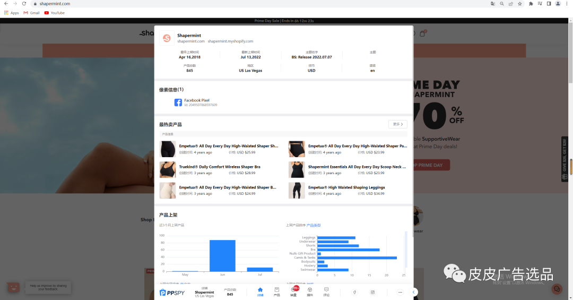Image resolution: width=573 pixels, height=300 pixels.
Task: Open Empetua High-Waisted Shaper Panty $23.99 thumbnail
Action: (297, 149)
